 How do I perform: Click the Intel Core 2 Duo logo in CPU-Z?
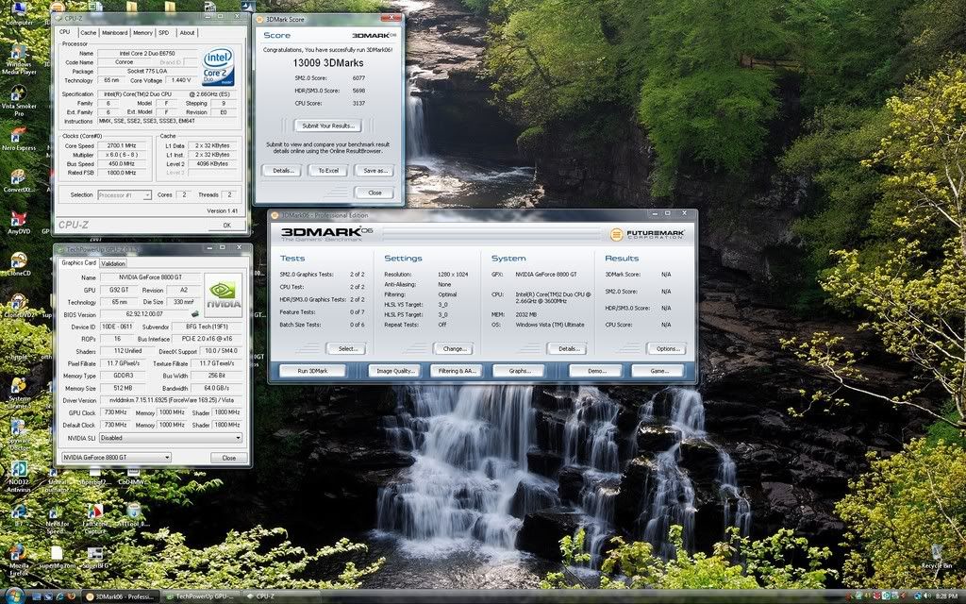219,67
